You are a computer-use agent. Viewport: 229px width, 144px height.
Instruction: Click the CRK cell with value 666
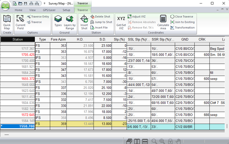coord(202,115)
